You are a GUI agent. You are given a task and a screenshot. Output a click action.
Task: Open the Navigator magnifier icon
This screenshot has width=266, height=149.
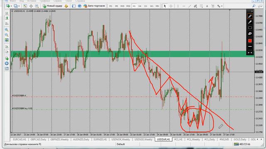[37, 6]
